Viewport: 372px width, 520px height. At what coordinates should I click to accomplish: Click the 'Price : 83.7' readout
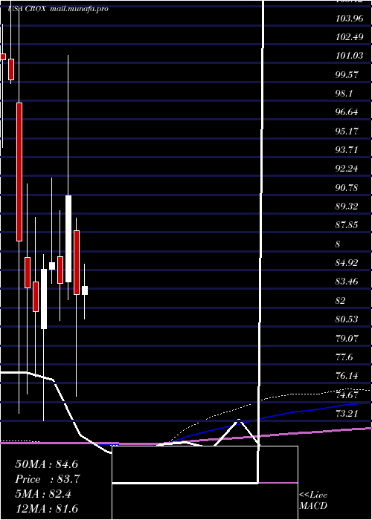click(x=48, y=479)
